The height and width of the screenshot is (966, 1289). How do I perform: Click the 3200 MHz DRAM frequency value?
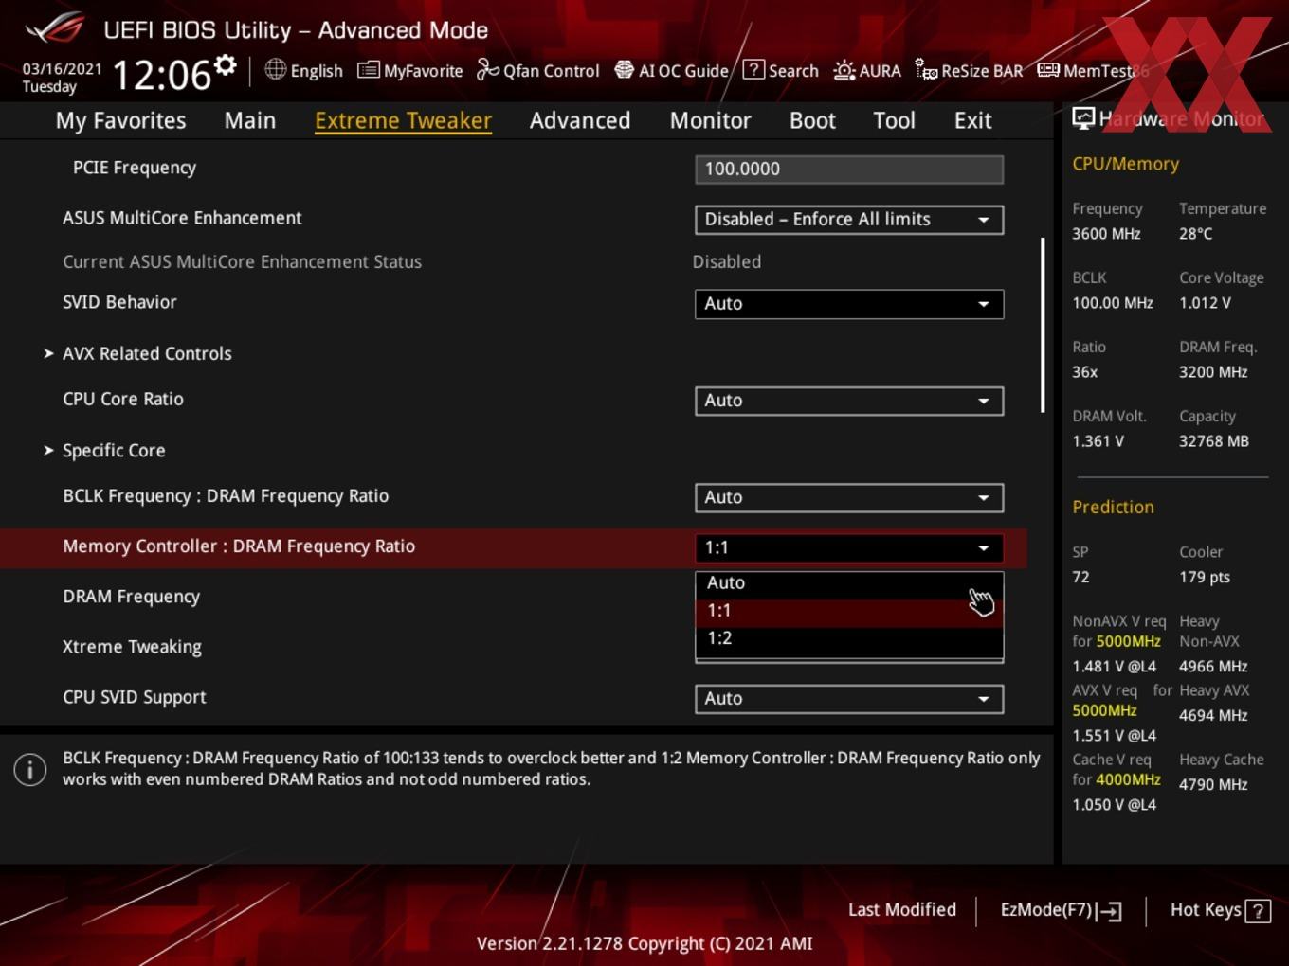(x=1213, y=372)
